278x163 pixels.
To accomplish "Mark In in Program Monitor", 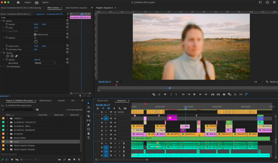I will click(x=171, y=95).
